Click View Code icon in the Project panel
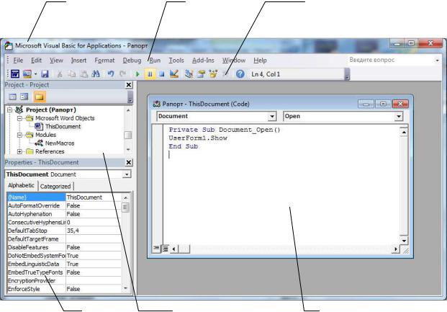This screenshot has width=447, height=312. click(12, 97)
